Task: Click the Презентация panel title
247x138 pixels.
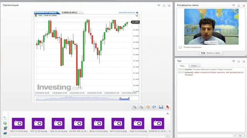Action: point(11,5)
